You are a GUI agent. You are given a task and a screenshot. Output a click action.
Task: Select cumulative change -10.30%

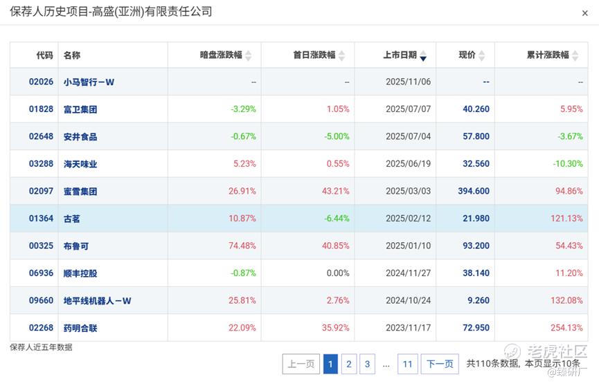pyautogui.click(x=568, y=164)
